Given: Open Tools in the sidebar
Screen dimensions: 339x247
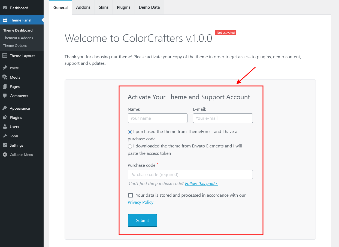Looking at the screenshot, I should (x=22, y=136).
